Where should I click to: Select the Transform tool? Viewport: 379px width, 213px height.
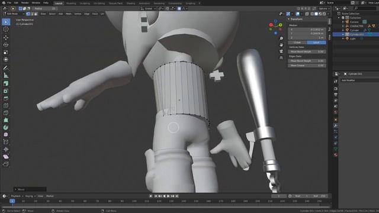click(x=6, y=59)
